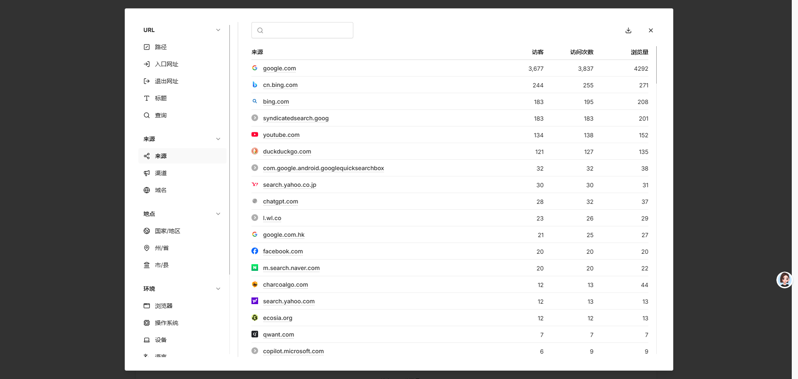Image resolution: width=798 pixels, height=379 pixels.
Task: Click the magnifier icon beside bing.com
Action: (255, 101)
